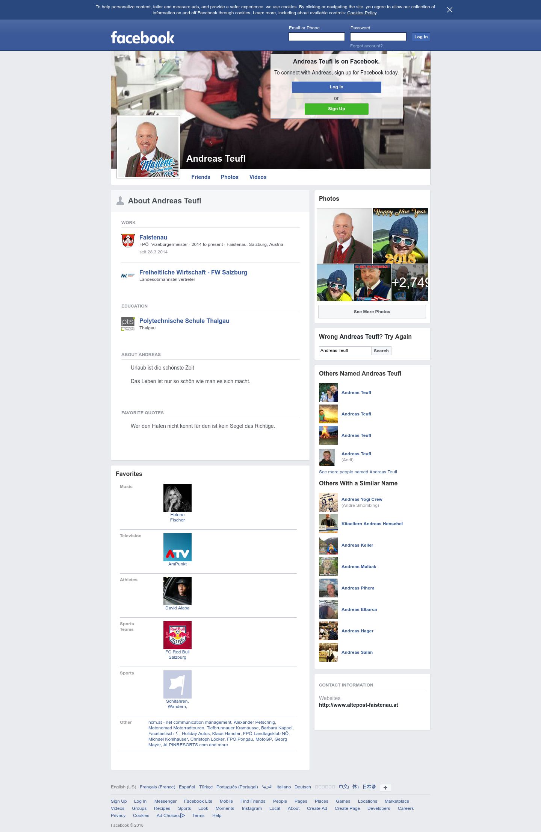Click the Email or Phone field
This screenshot has width=541, height=832.
pyautogui.click(x=316, y=36)
